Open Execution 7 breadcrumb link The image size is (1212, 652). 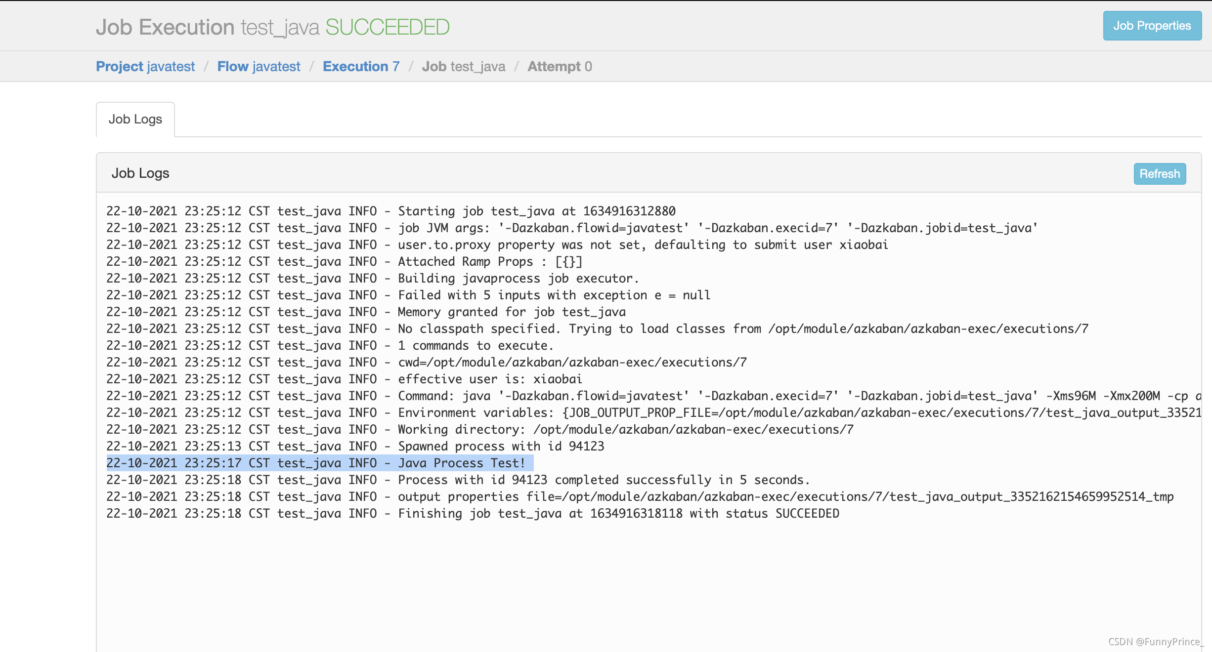tap(361, 66)
